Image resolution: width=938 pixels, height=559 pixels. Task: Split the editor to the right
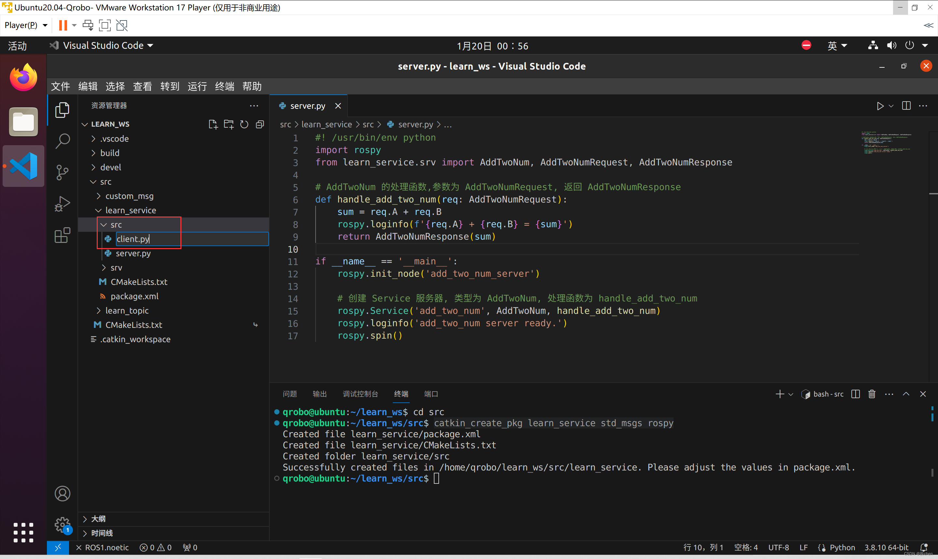[x=906, y=106]
